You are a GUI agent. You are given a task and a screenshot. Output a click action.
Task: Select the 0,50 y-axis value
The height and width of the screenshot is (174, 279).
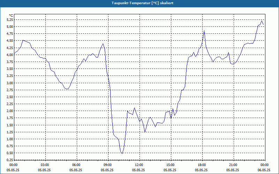tap(9, 153)
